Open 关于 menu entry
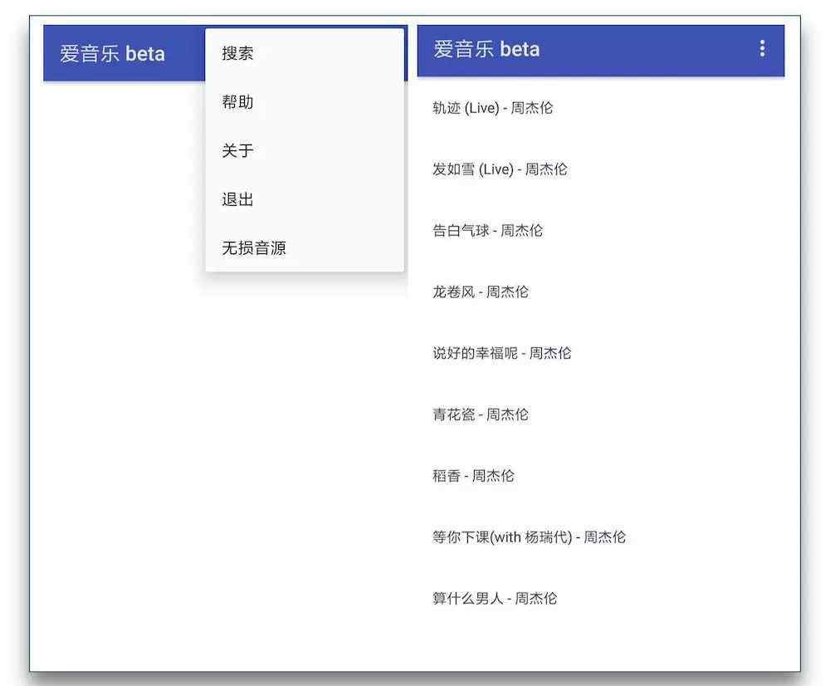This screenshot has height=686, width=830. coord(305,150)
